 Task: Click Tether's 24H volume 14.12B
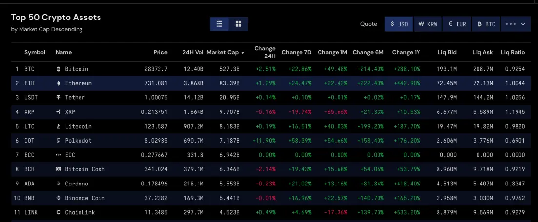[x=194, y=98]
